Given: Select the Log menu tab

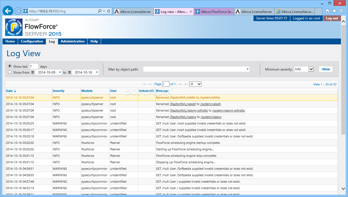Looking at the screenshot, I should (52, 42).
